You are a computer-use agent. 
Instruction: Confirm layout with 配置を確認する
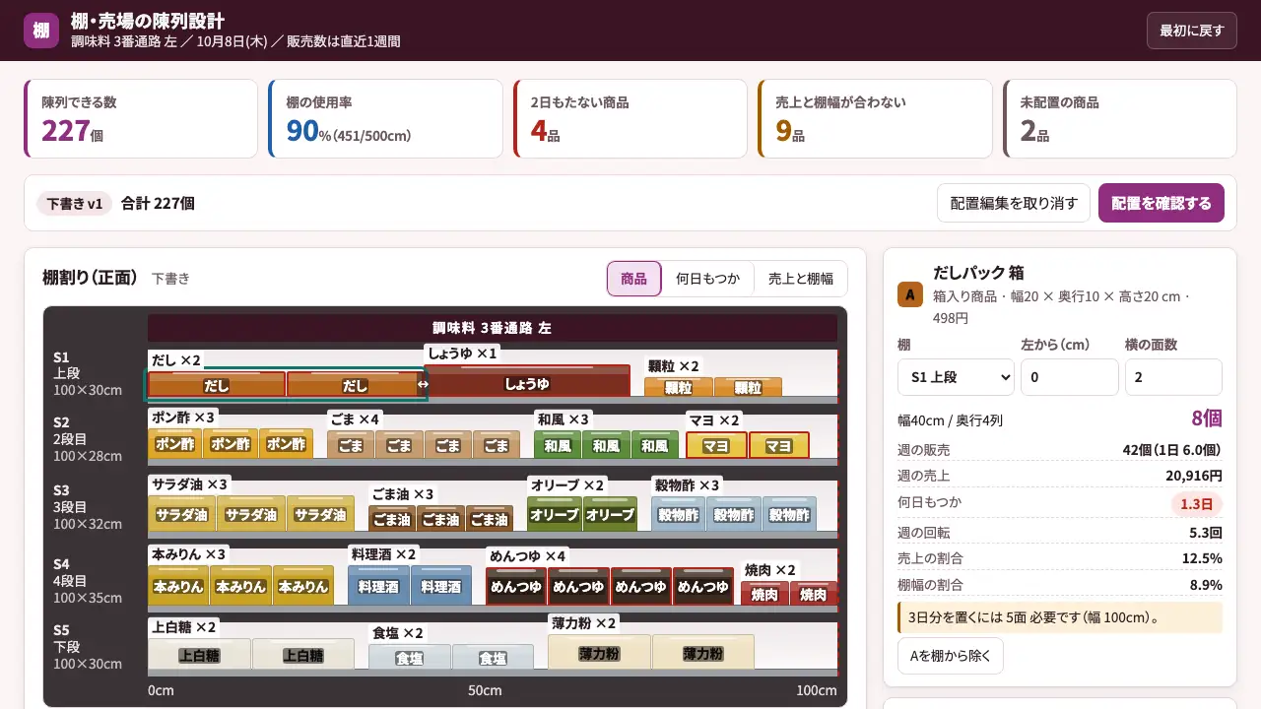[1161, 203]
